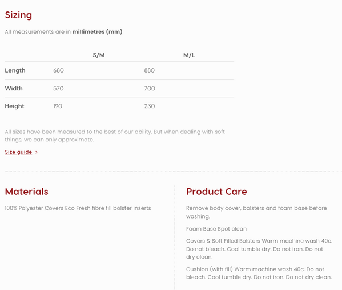Select the Sizing heading
Viewport: 342px width, 290px height.
[18, 15]
